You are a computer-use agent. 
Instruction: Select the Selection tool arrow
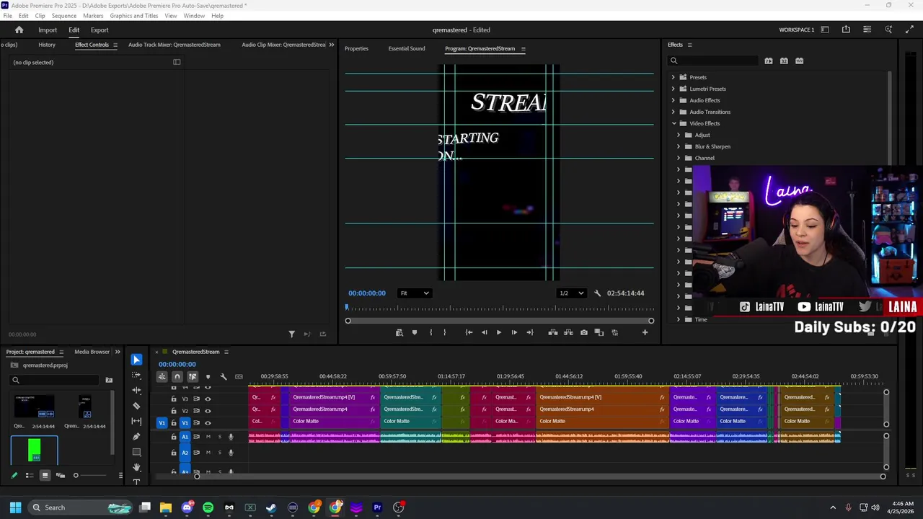(136, 360)
